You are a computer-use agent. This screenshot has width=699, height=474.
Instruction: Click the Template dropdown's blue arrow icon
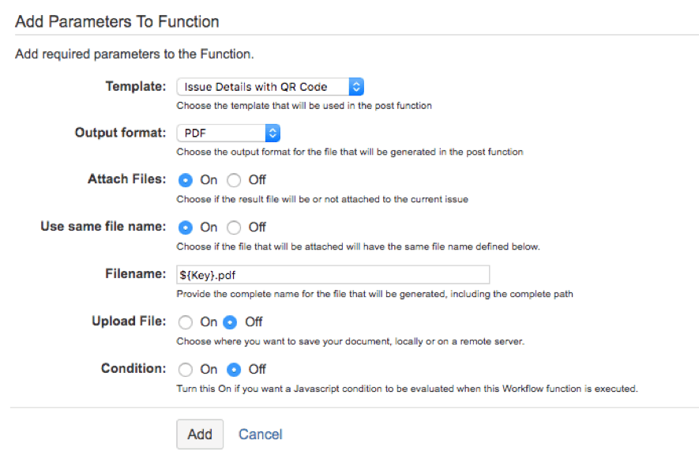coord(356,87)
